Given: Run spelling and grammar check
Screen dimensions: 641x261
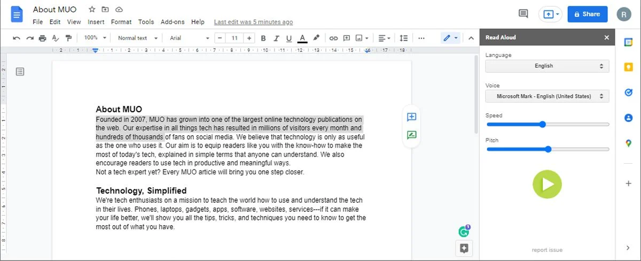Looking at the screenshot, I should pos(56,38).
